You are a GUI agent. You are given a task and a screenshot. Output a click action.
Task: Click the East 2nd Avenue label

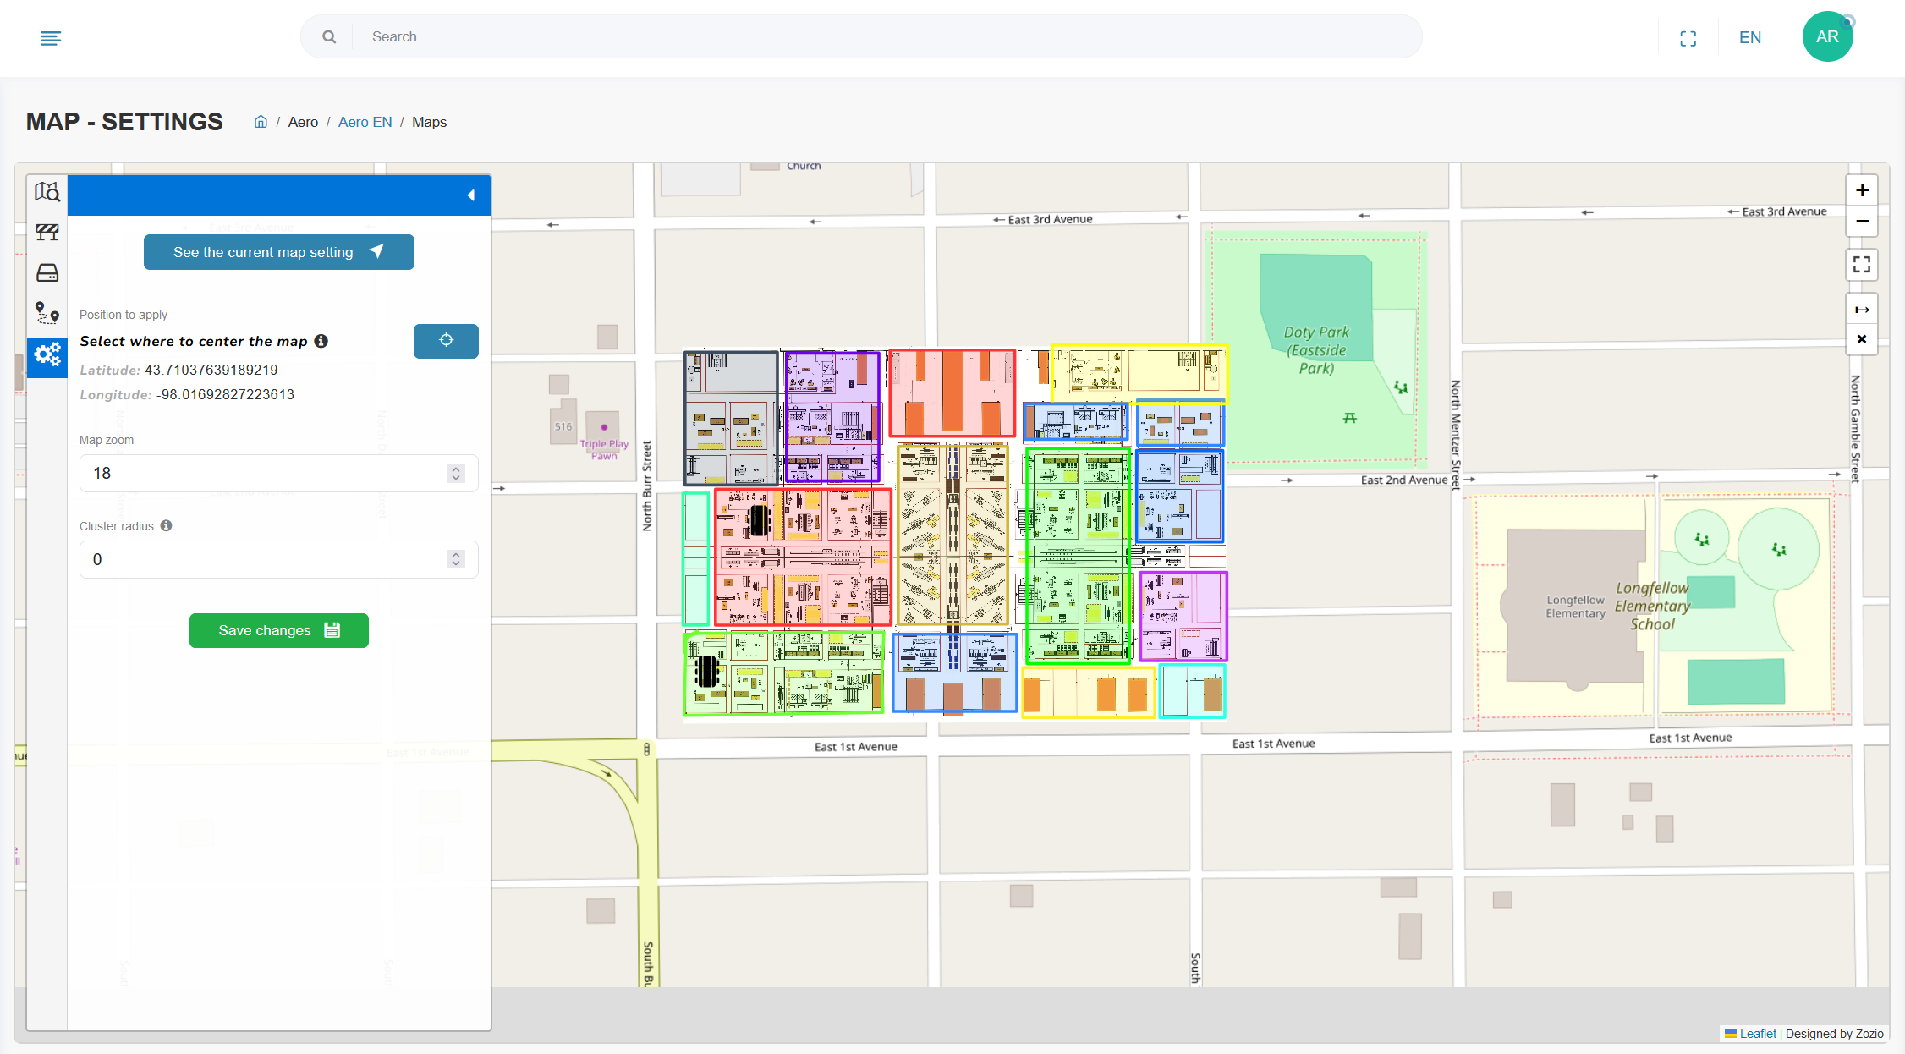point(1404,480)
